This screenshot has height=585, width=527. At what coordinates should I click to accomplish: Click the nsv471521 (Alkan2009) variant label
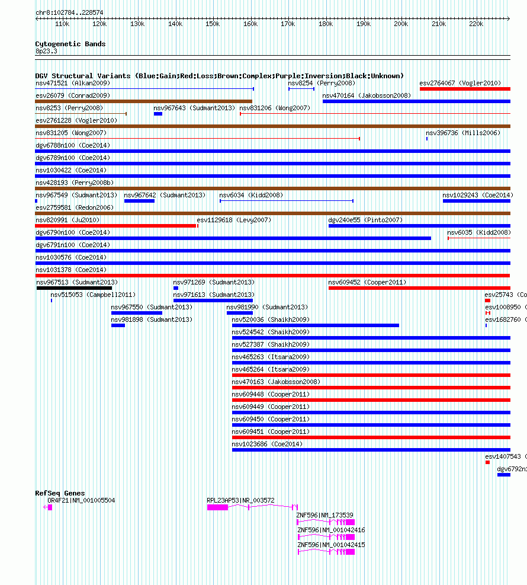point(73,83)
